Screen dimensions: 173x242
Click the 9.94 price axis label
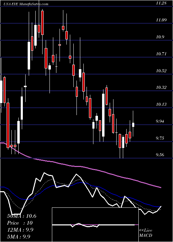[x=160, y=121]
